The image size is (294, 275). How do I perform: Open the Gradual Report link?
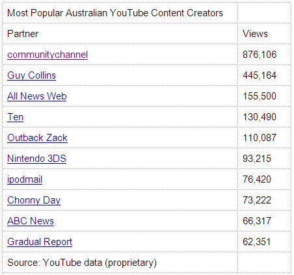click(40, 242)
